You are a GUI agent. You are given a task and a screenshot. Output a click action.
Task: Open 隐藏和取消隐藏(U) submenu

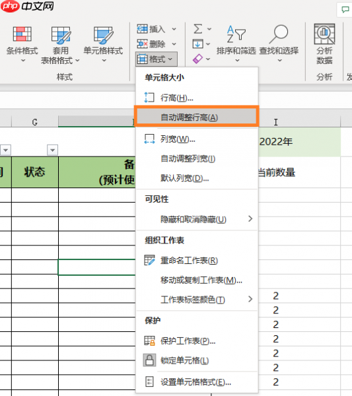[197, 219]
